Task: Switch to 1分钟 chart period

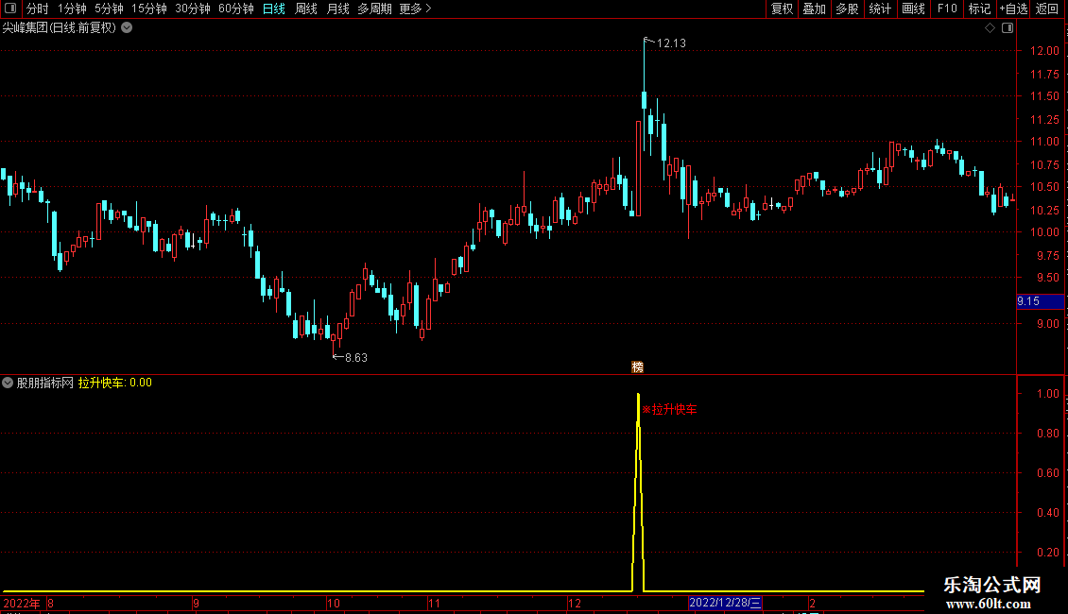Action: pos(72,9)
